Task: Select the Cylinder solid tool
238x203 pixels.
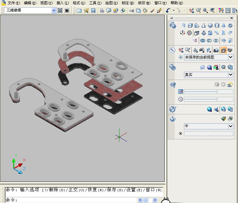Action: coord(217,25)
